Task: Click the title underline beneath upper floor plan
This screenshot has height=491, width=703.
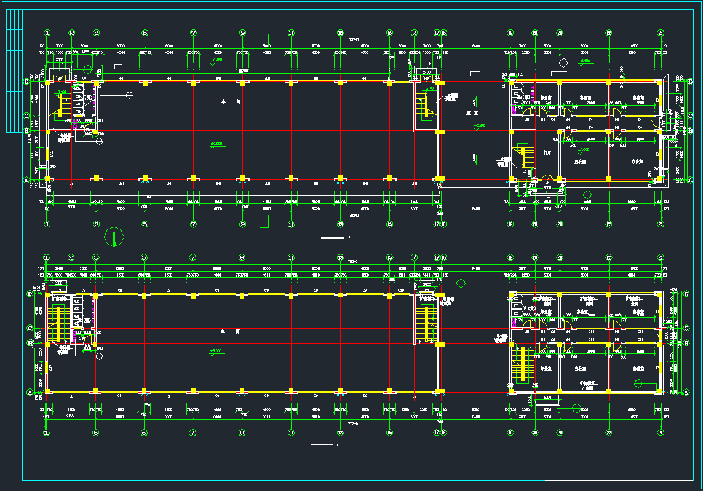Action: point(333,237)
